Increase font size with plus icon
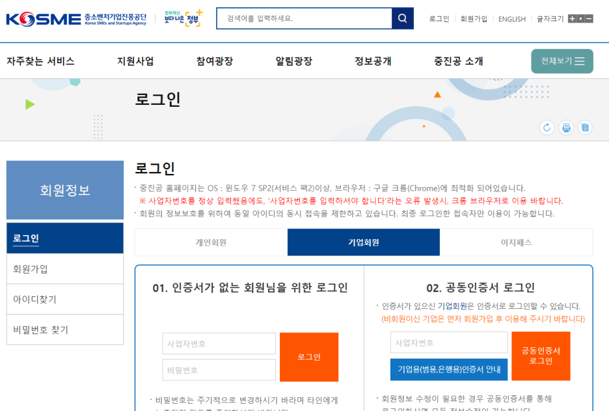The image size is (609, 411). coord(572,19)
